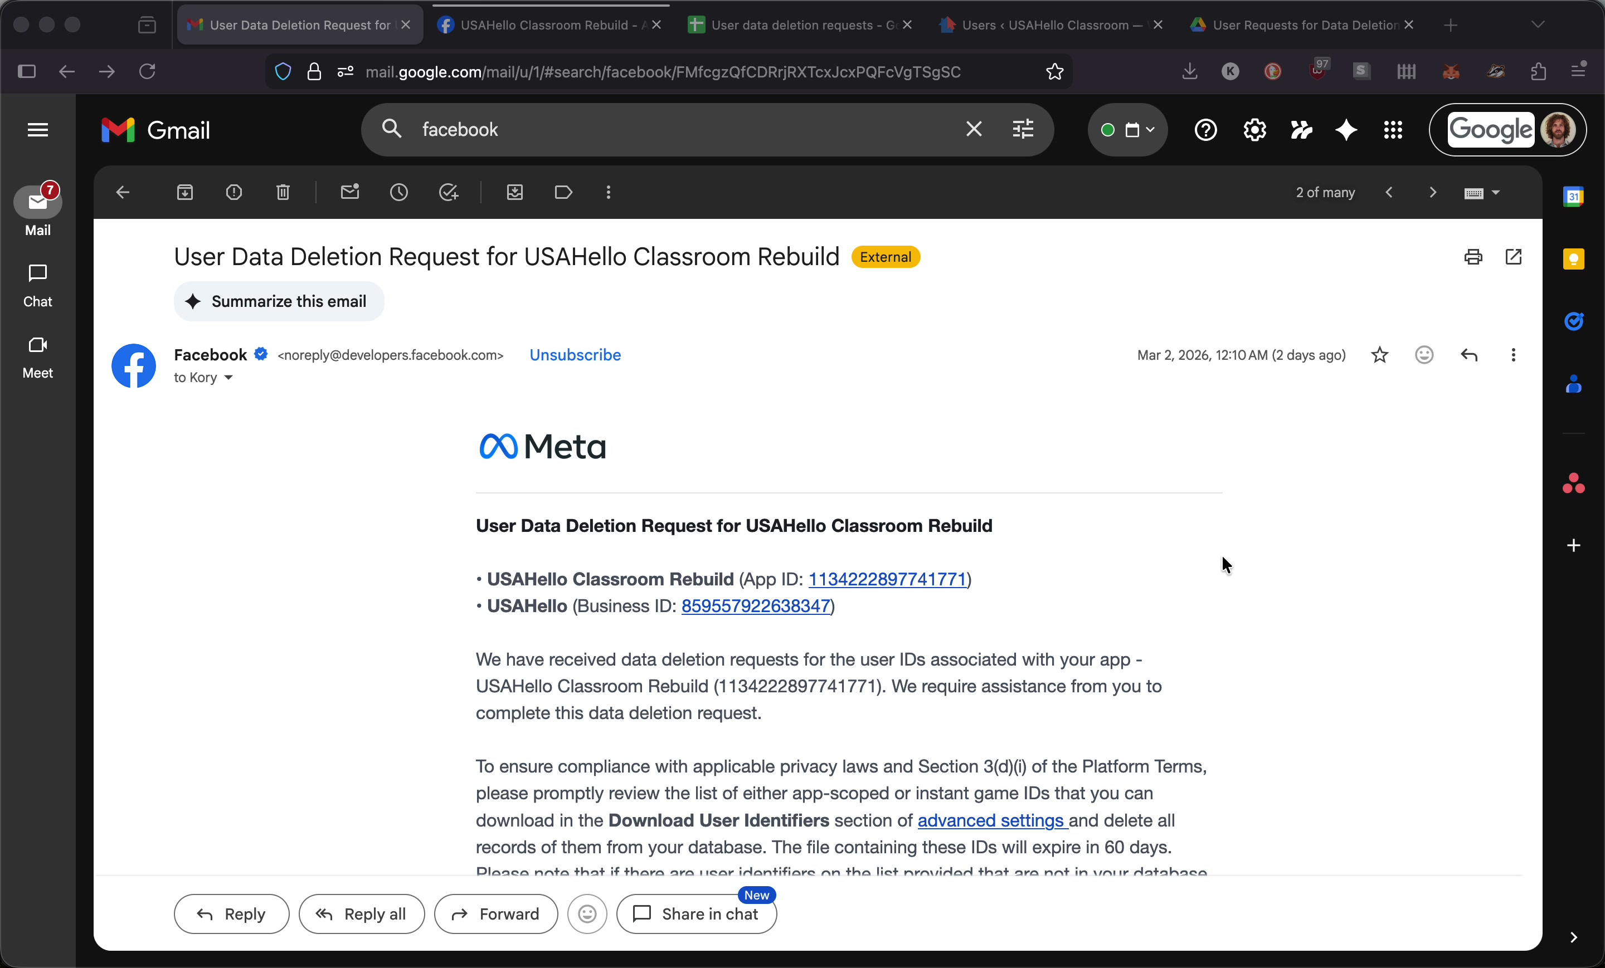The height and width of the screenshot is (968, 1605).
Task: Get more add-ons plus icon
Action: pyautogui.click(x=1574, y=545)
